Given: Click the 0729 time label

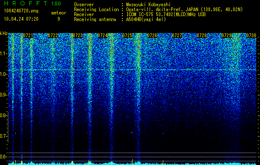Looking at the screenshot, I should pos(227,35).
